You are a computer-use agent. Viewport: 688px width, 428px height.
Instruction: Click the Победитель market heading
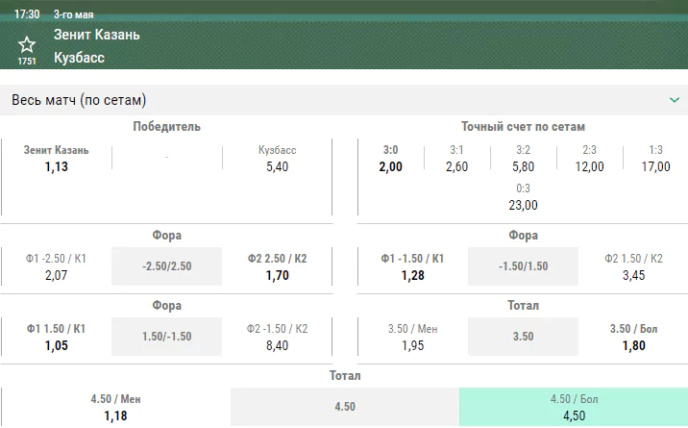coord(167,126)
